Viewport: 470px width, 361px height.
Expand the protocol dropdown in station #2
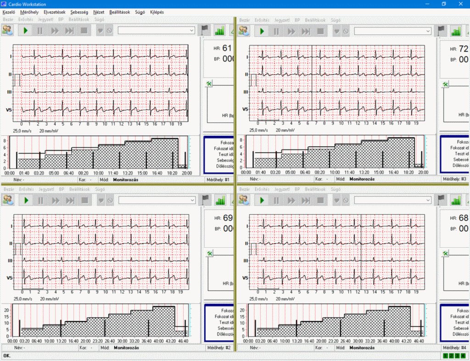point(192,200)
